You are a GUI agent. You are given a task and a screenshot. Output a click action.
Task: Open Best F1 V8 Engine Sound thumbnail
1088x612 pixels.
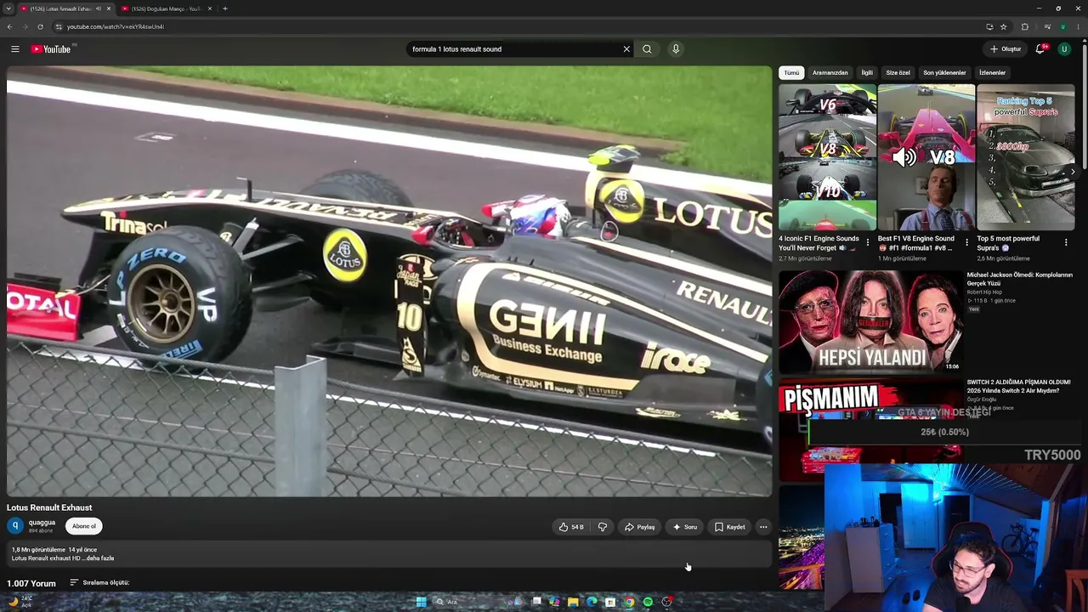926,157
